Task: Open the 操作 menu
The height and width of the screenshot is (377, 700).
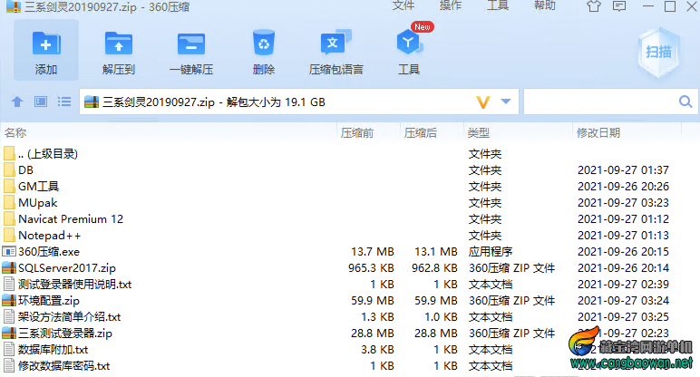Action: 451,5
